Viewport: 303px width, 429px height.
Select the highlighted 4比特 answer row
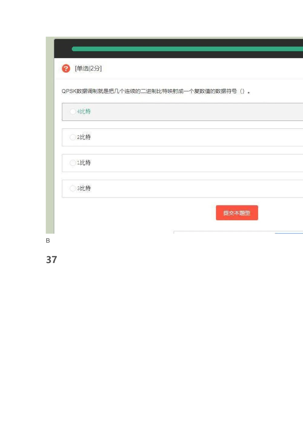[182, 112]
